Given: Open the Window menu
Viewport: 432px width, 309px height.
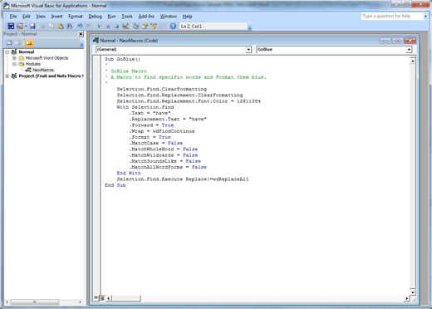Looking at the screenshot, I should coord(169,17).
